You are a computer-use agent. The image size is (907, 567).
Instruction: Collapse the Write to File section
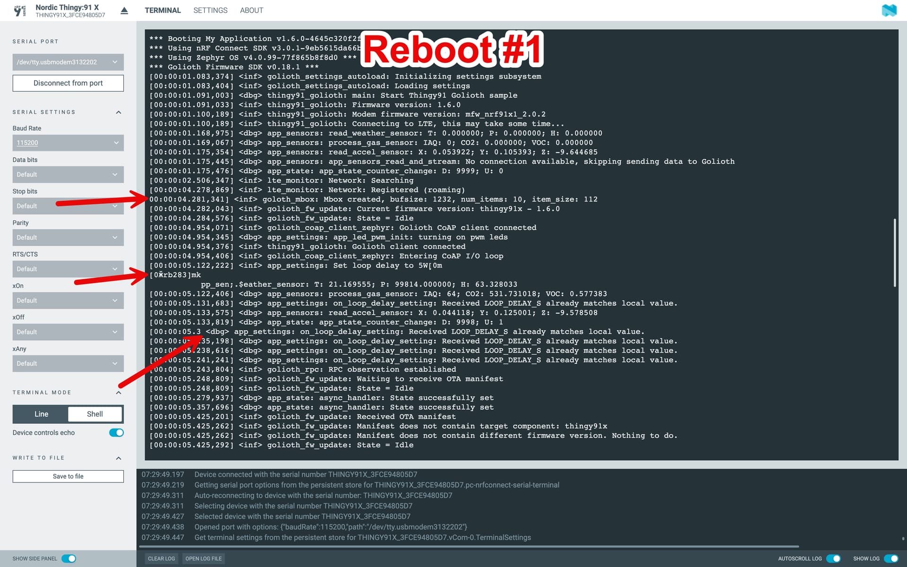pyautogui.click(x=119, y=458)
